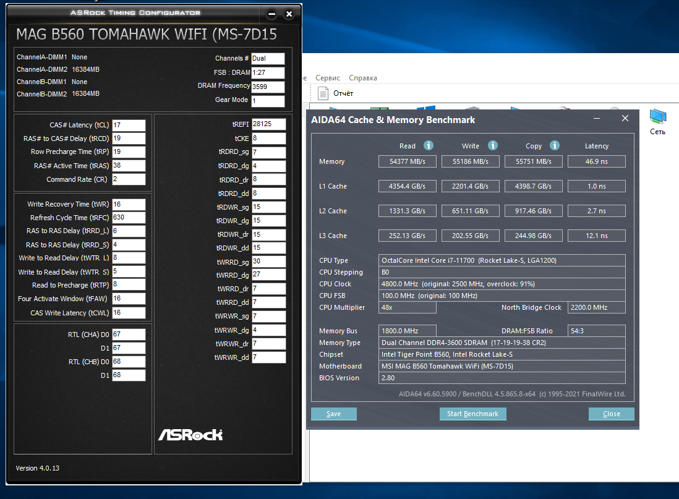Click the Write info icon in AIDA64
This screenshot has width=679, height=499.
point(493,145)
